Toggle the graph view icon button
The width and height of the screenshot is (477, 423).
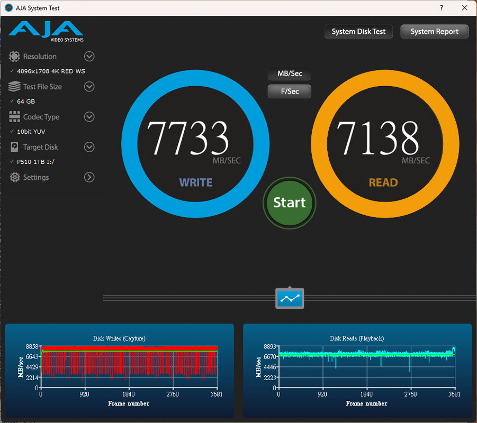pyautogui.click(x=290, y=298)
